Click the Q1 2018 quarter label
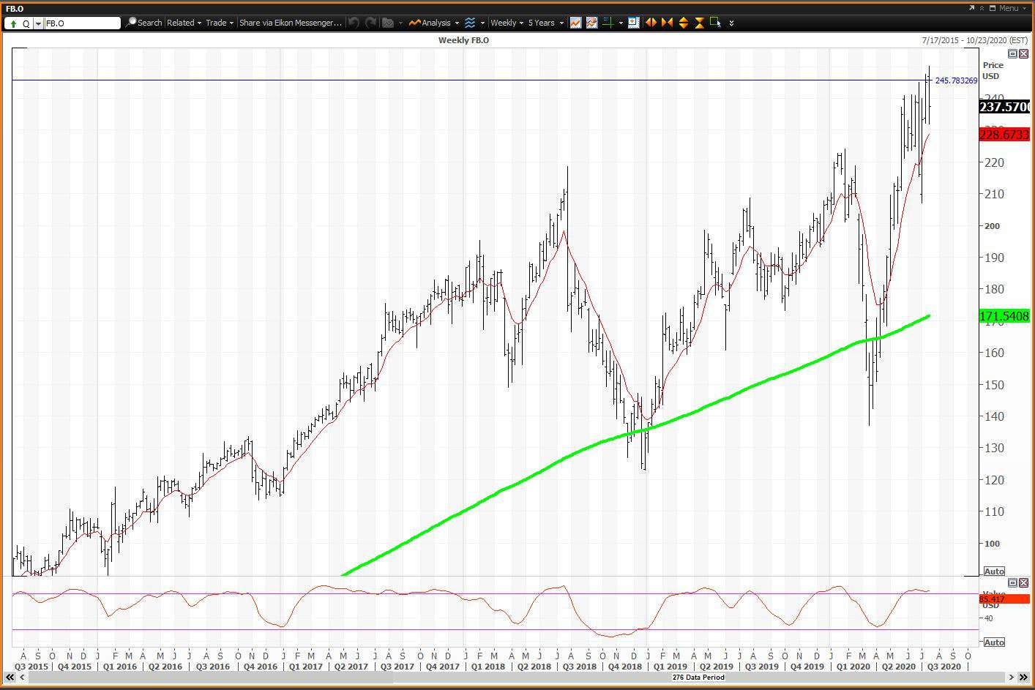This screenshot has width=1035, height=690. click(x=487, y=667)
